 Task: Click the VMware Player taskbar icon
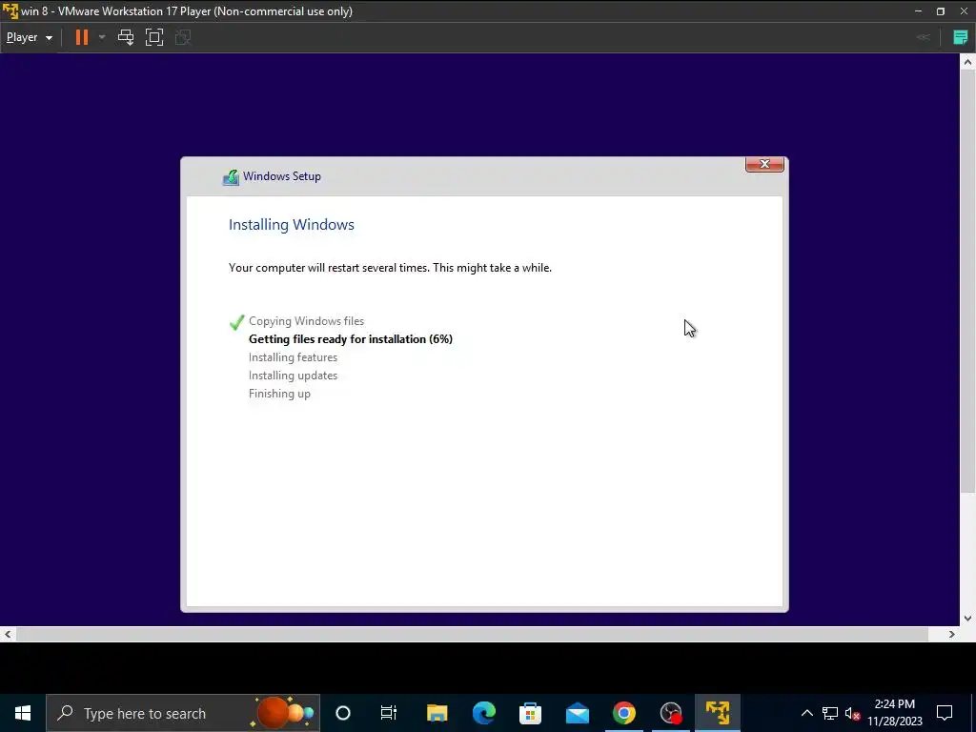coord(717,713)
